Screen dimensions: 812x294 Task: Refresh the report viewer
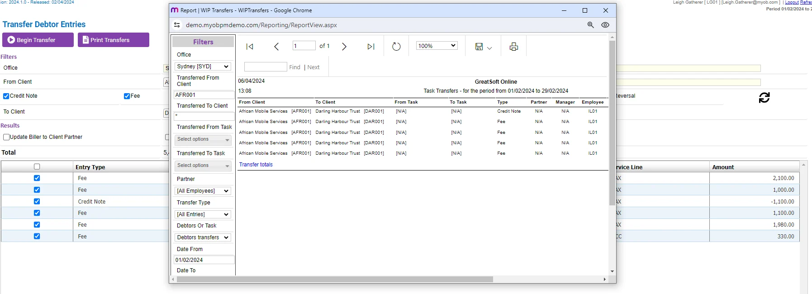[x=396, y=47]
